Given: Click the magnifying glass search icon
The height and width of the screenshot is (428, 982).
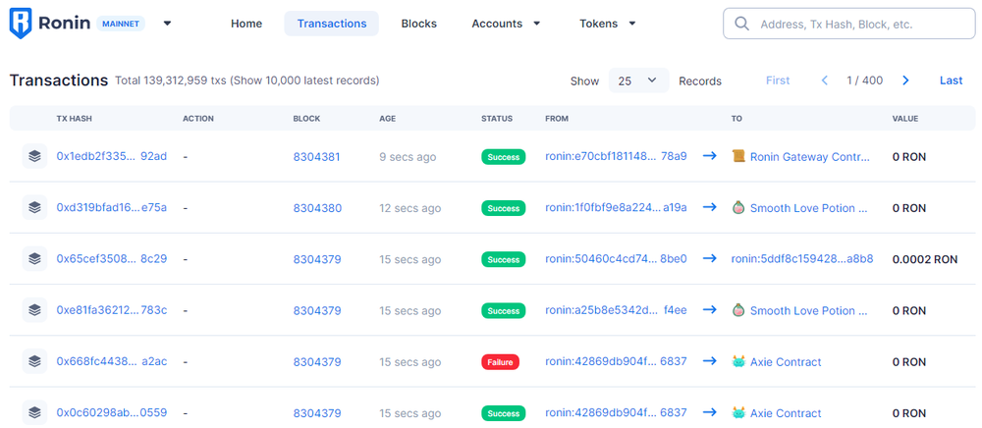Looking at the screenshot, I should tap(742, 24).
